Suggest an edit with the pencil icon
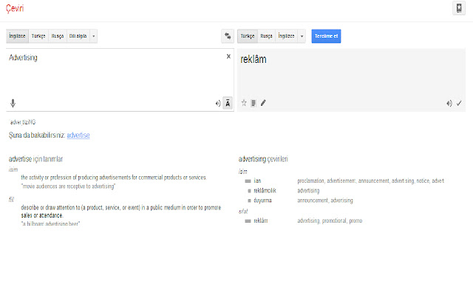 point(263,103)
